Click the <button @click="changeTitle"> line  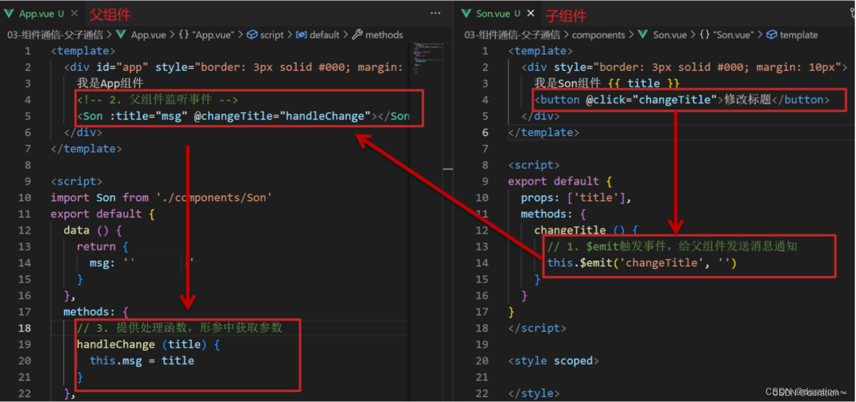click(682, 100)
